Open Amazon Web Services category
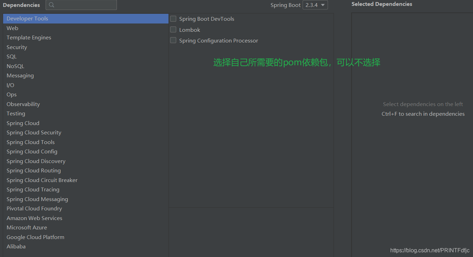The image size is (473, 257). tap(85, 218)
